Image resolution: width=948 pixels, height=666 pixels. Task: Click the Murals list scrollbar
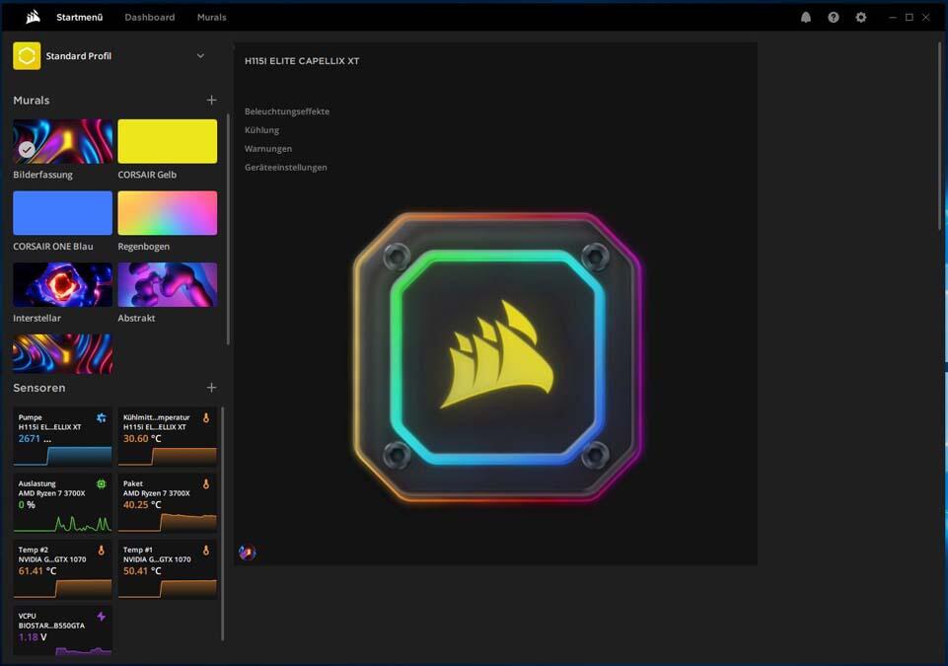coord(228,230)
